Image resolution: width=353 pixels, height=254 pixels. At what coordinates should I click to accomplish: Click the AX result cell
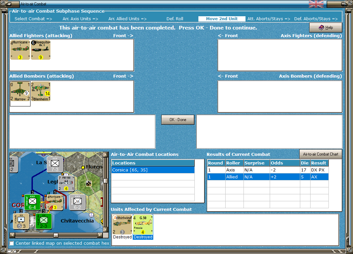tap(319, 177)
